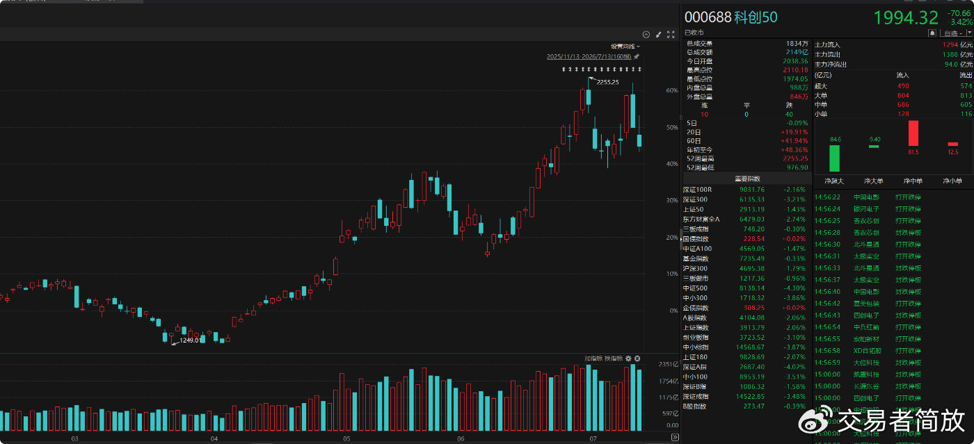Click 加指标 to add an indicator

[593, 359]
